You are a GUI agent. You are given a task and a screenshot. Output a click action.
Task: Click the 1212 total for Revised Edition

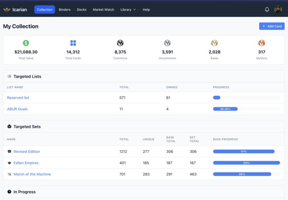pos(123,151)
